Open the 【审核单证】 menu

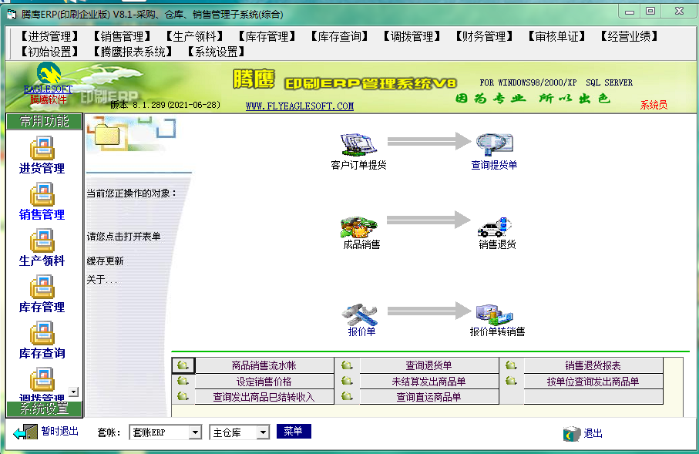[556, 36]
